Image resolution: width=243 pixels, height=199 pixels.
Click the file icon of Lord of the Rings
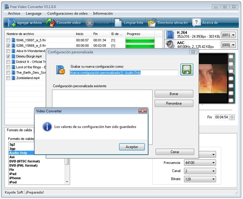point(13,67)
